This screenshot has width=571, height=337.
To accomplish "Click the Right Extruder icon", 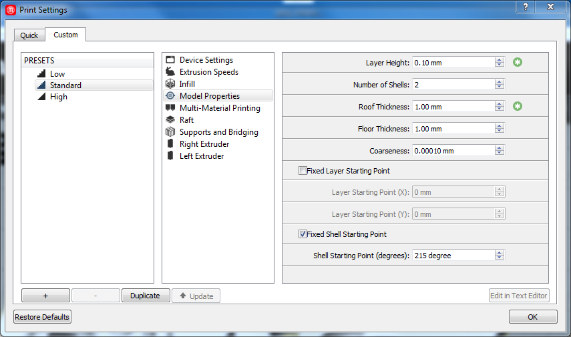I will (x=170, y=143).
